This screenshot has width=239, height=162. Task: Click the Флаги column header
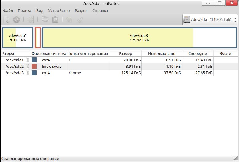tap(226, 54)
